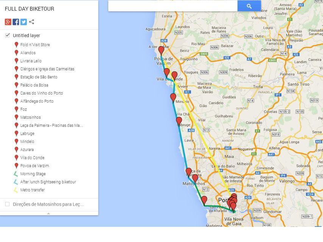This screenshot has width=323, height=242.
Task: Click the map search input field
Action: pos(172,6)
